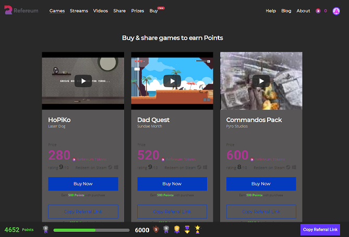349x237 pixels.
Task: Click the token icon beside Commandos Pack price
Action: click(252, 160)
